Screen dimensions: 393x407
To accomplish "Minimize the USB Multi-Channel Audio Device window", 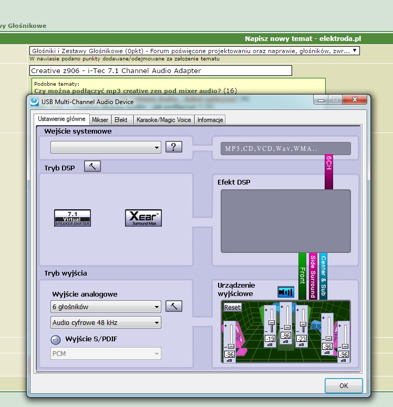I will click(x=321, y=100).
